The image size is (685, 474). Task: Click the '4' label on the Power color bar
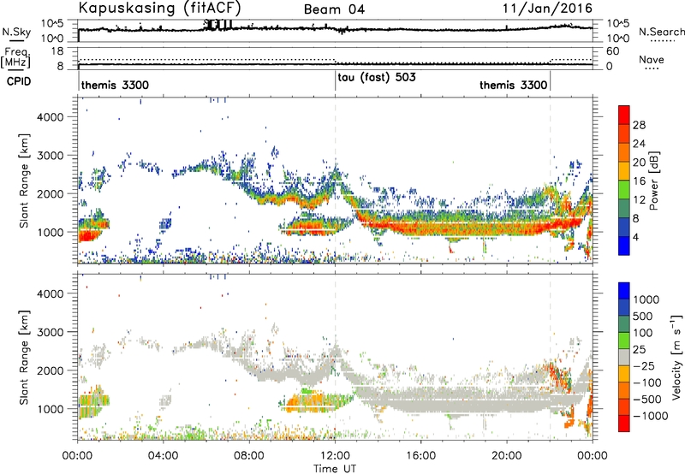click(x=635, y=237)
